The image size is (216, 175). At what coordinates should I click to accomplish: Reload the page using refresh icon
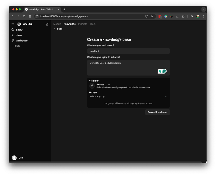[x=24, y=16]
